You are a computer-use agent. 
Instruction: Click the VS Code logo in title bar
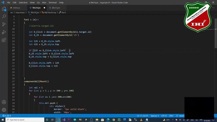click(3, 2)
